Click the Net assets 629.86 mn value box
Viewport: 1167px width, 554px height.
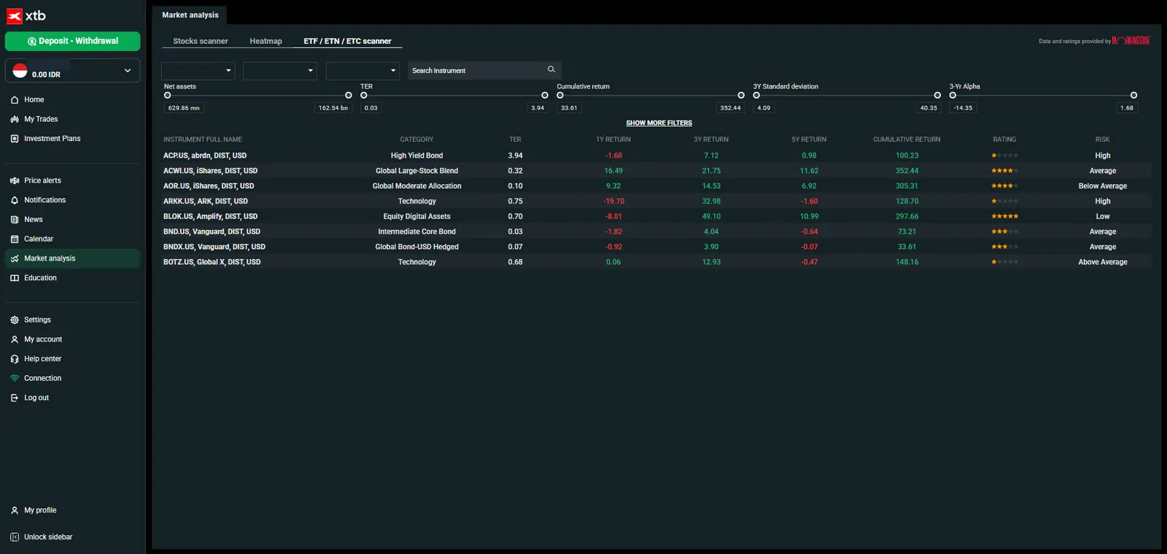pyautogui.click(x=184, y=108)
